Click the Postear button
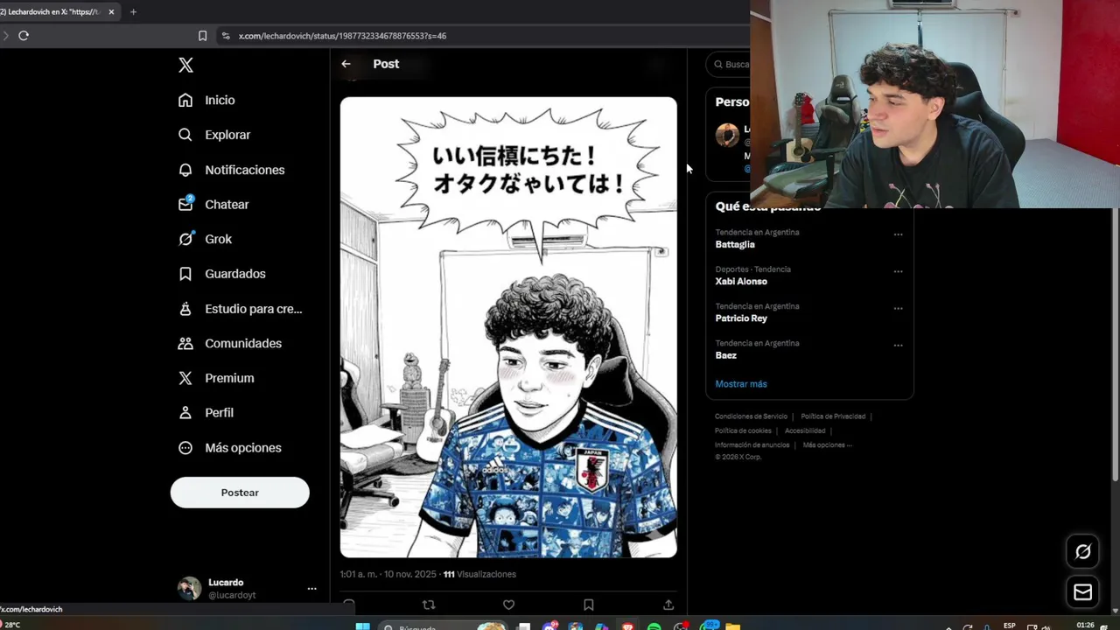The image size is (1120, 630). [x=240, y=493]
